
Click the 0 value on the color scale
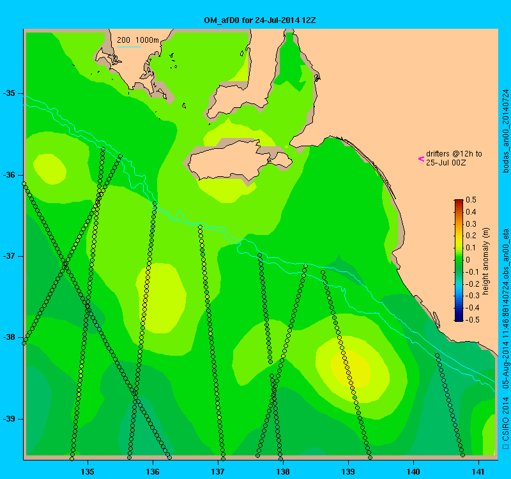click(x=468, y=260)
